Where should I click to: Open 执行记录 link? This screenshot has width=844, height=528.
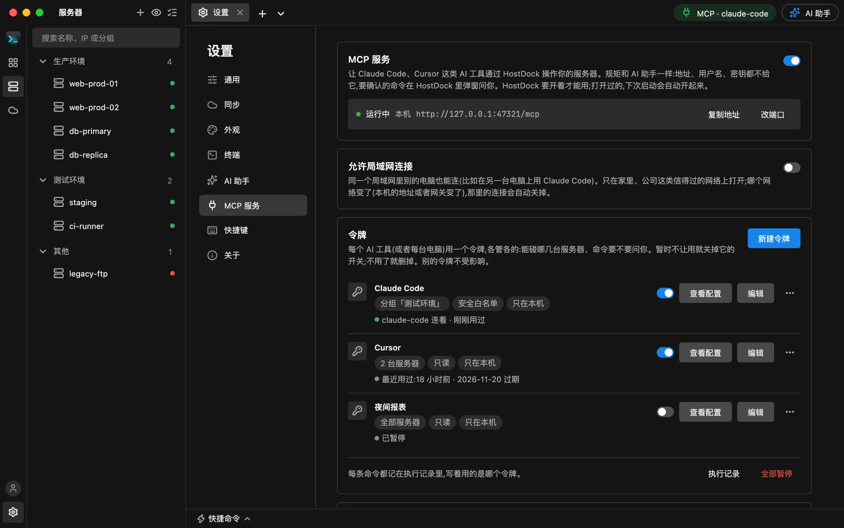[x=724, y=474]
